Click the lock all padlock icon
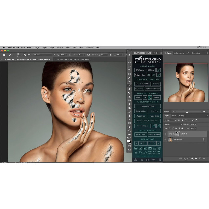Image resolution: width=209 pixels, height=209 pixels. pyautogui.click(x=182, y=129)
